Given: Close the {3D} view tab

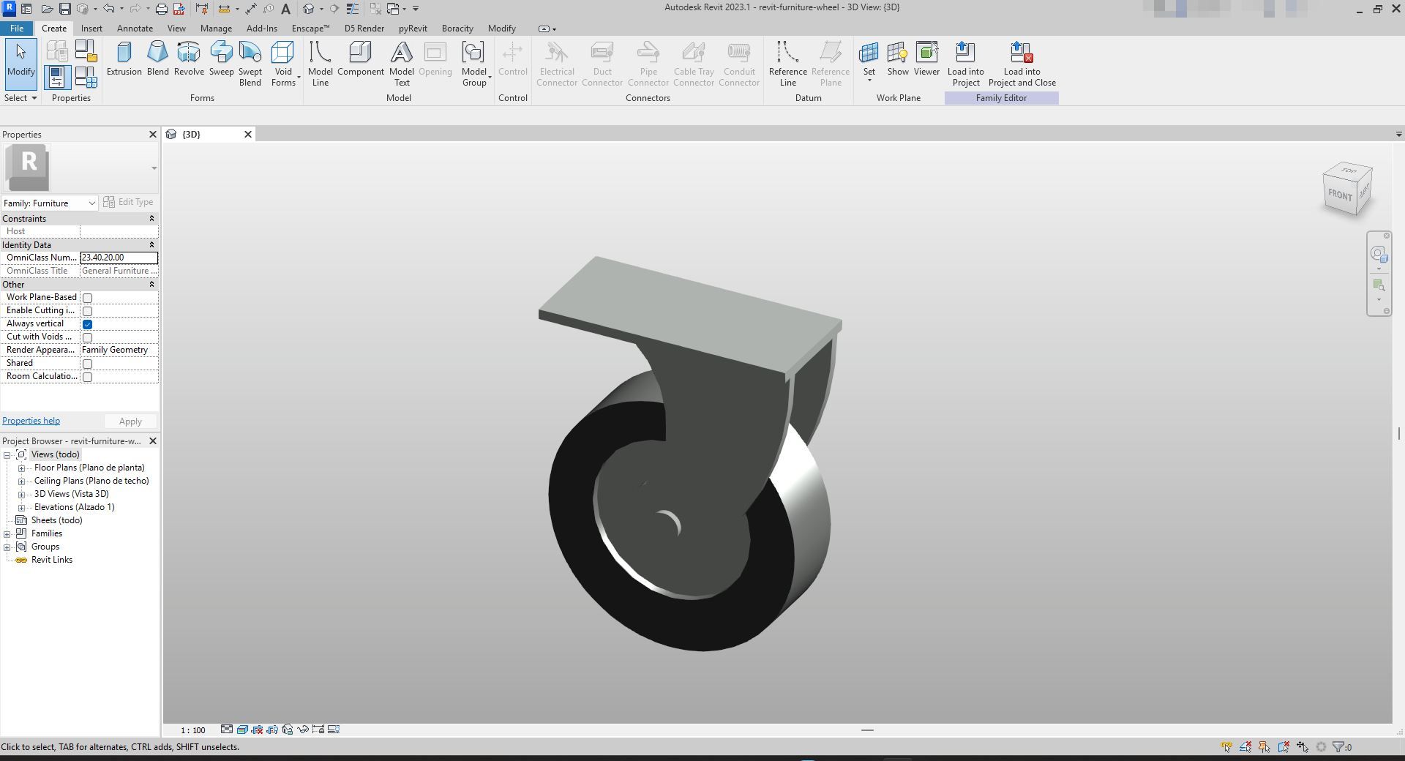Looking at the screenshot, I should (248, 134).
